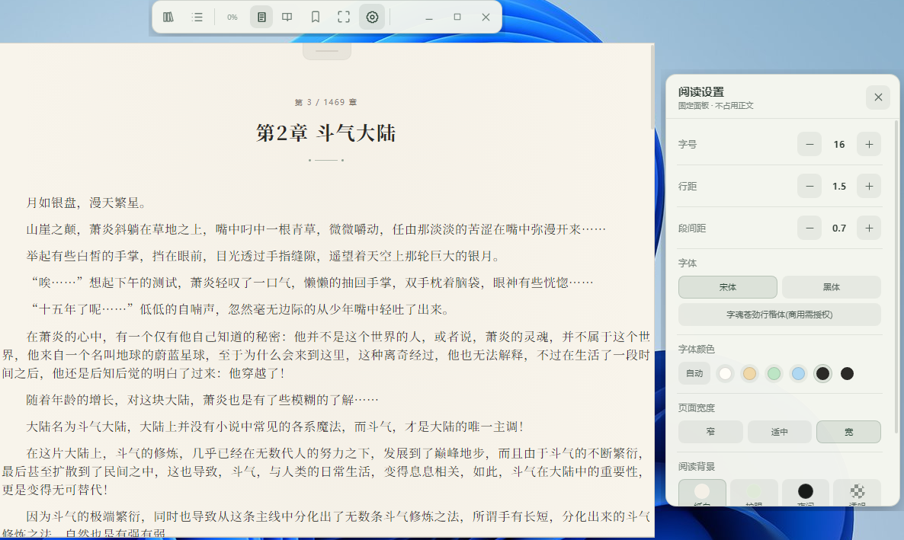Pick the black font color swatch
This screenshot has width=904, height=540.
(847, 373)
